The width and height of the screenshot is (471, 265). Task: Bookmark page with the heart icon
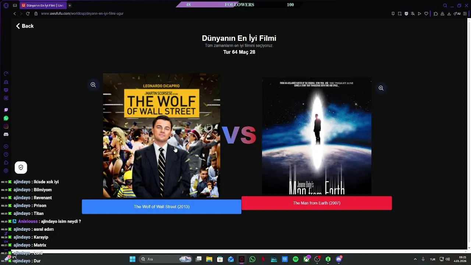coord(426,14)
